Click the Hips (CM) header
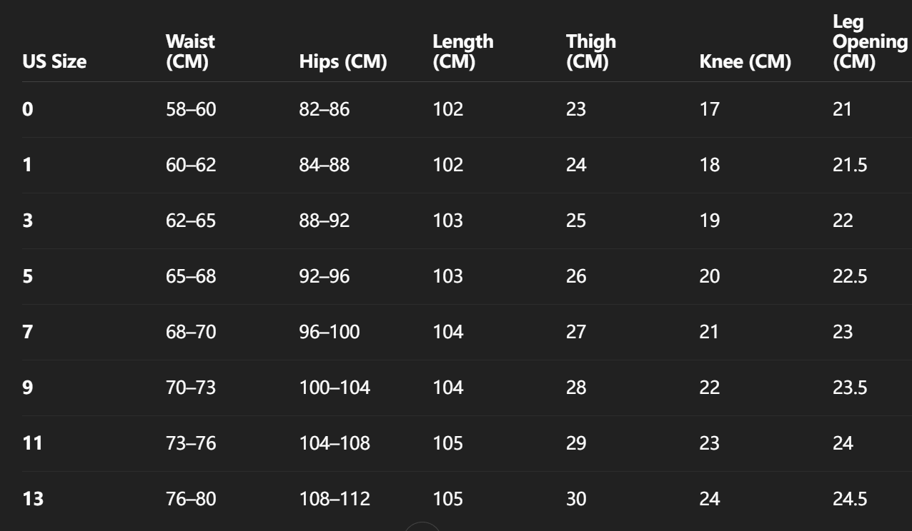 343,63
